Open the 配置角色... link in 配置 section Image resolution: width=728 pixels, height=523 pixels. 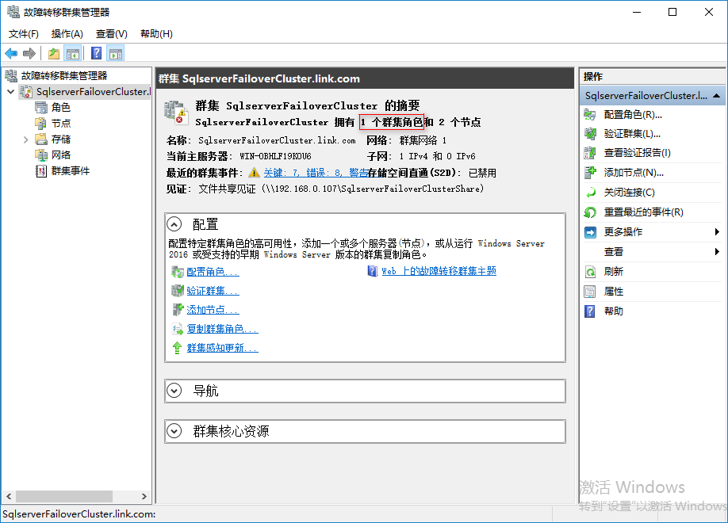213,272
